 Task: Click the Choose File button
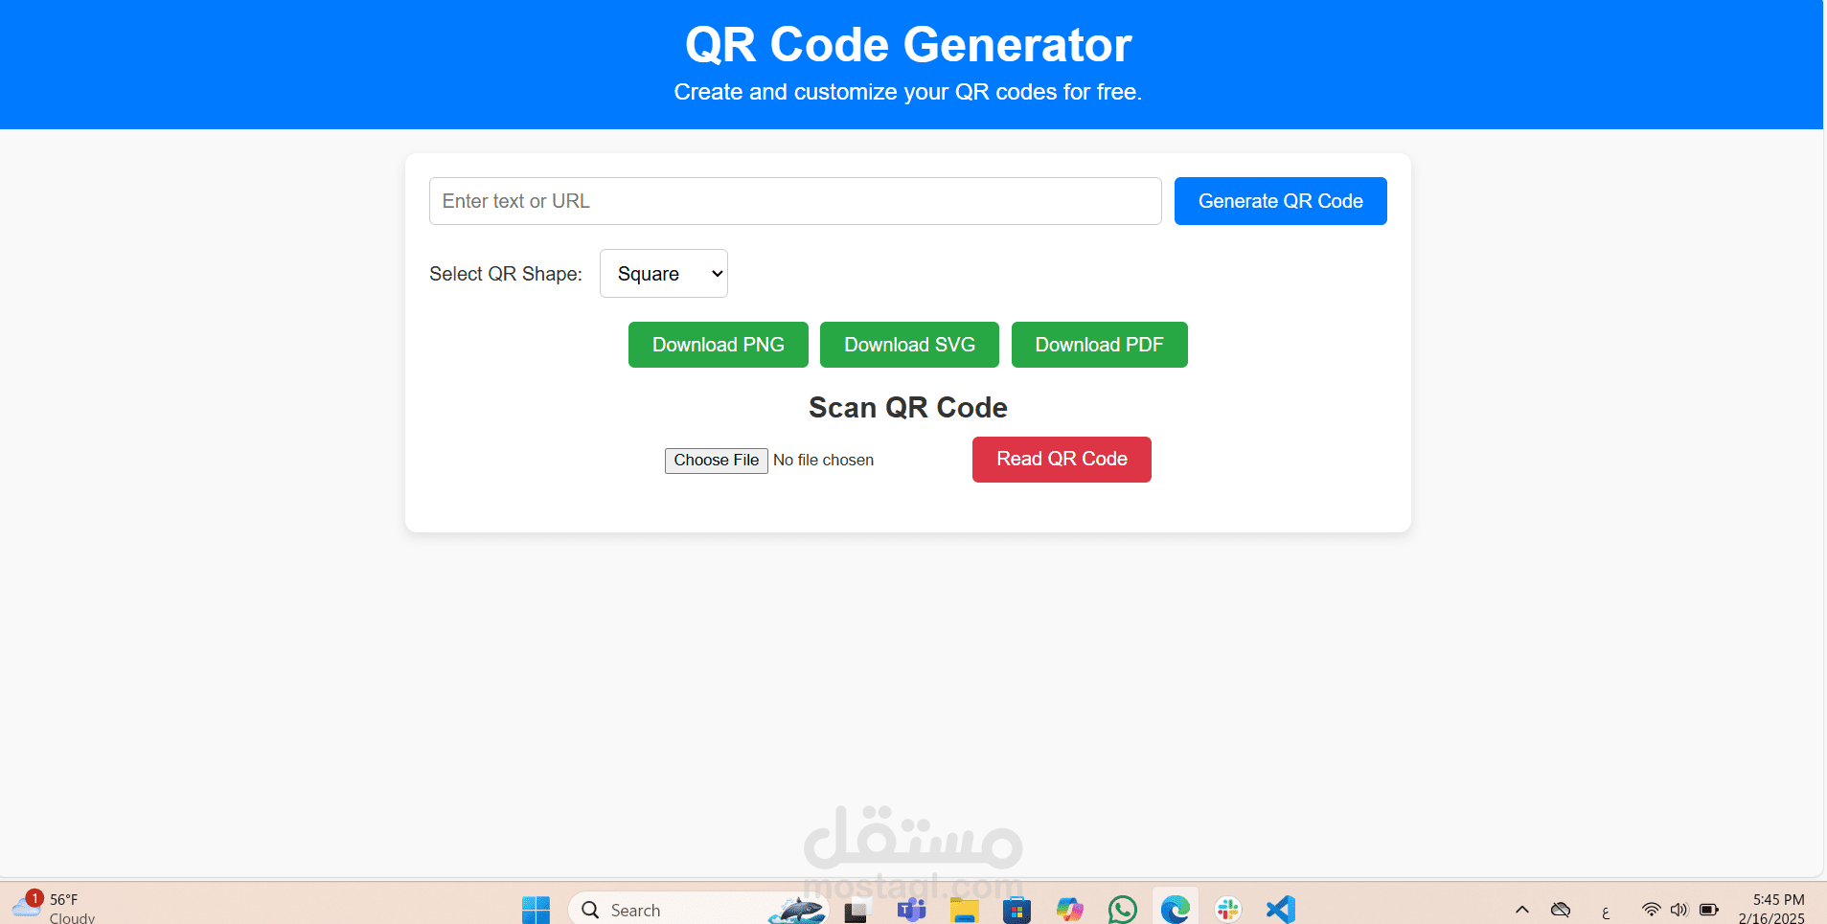click(x=717, y=461)
